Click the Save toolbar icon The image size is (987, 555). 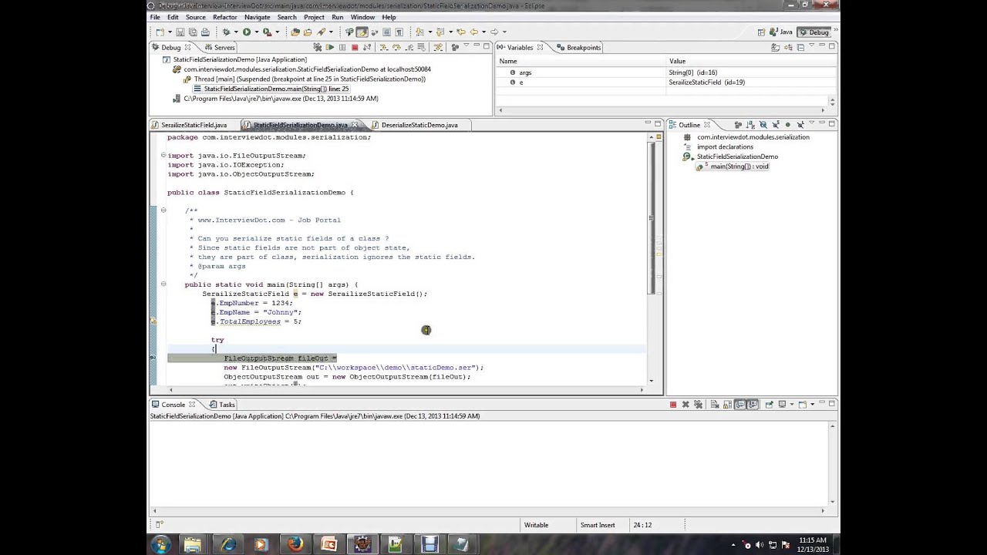[x=180, y=32]
